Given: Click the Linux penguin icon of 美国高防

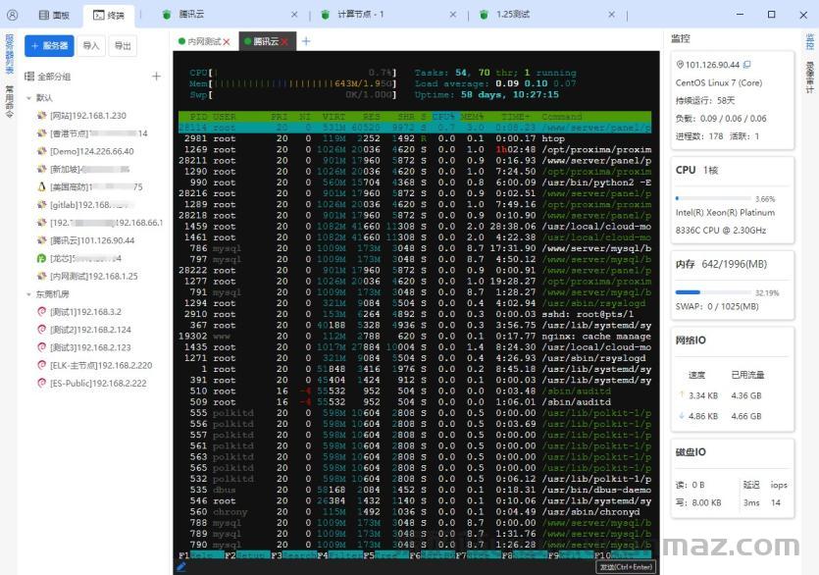Looking at the screenshot, I should click(42, 186).
